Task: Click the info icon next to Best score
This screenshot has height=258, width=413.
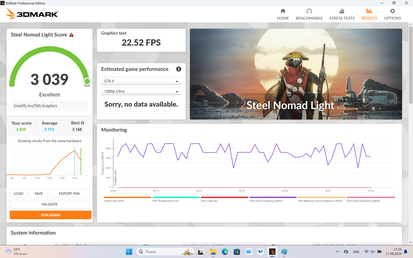Action: (x=82, y=123)
